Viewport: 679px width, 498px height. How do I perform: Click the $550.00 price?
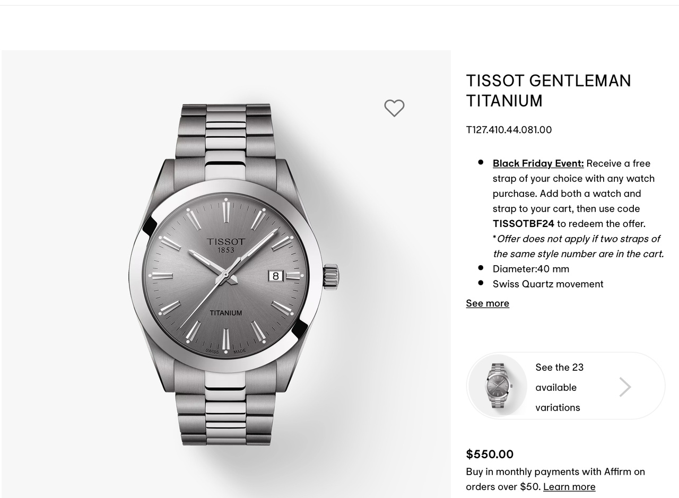(490, 454)
